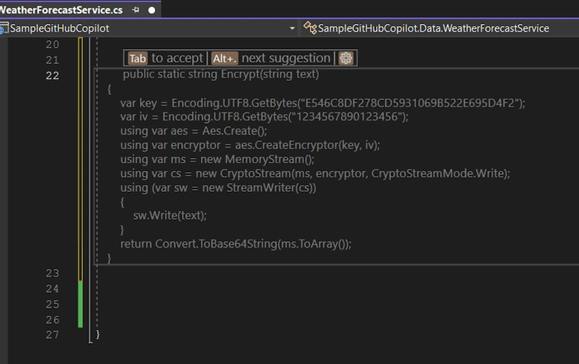Click the 'using var aes = Aes.Create();' line

pyautogui.click(x=193, y=131)
